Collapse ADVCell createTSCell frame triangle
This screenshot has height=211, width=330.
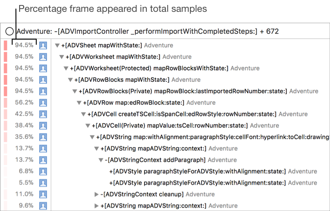pyautogui.click(x=83, y=114)
